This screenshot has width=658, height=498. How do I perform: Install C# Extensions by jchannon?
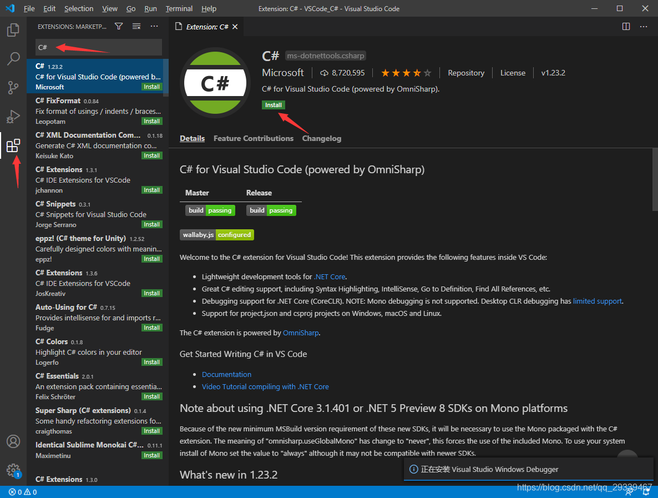point(151,190)
